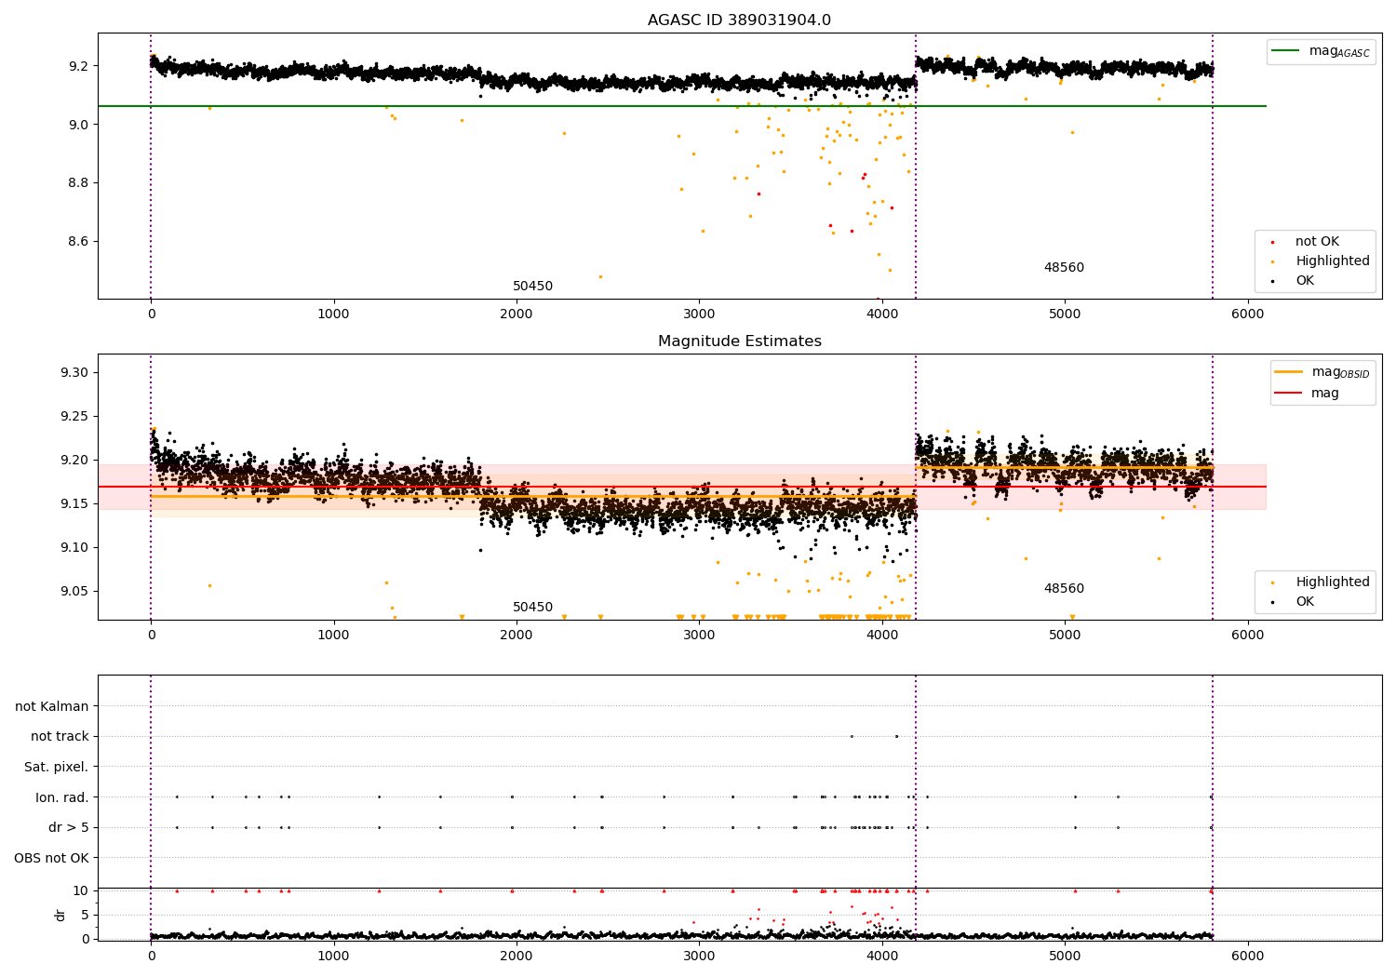Click y-axis tick '9.2' on top plot
Viewport: 1396px width, 977px height.
click(78, 66)
